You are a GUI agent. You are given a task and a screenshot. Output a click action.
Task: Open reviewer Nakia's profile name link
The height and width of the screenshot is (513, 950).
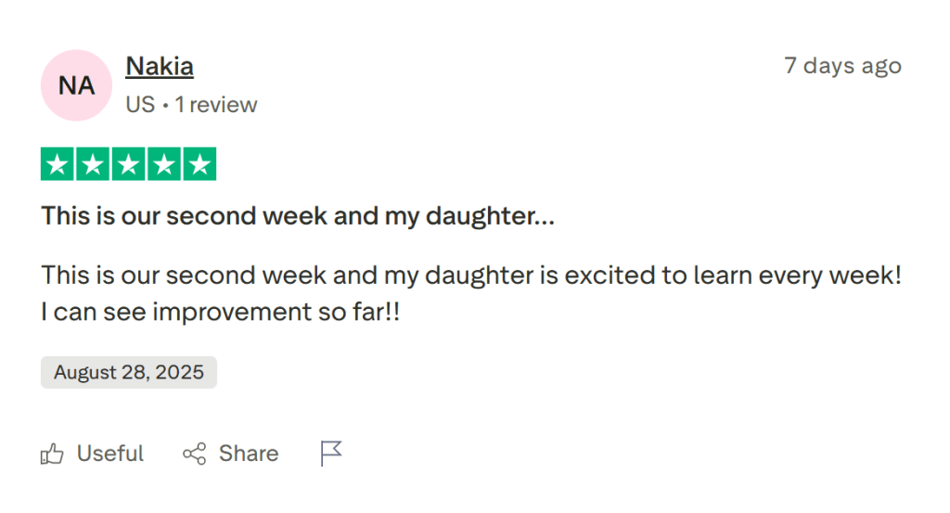click(x=160, y=67)
